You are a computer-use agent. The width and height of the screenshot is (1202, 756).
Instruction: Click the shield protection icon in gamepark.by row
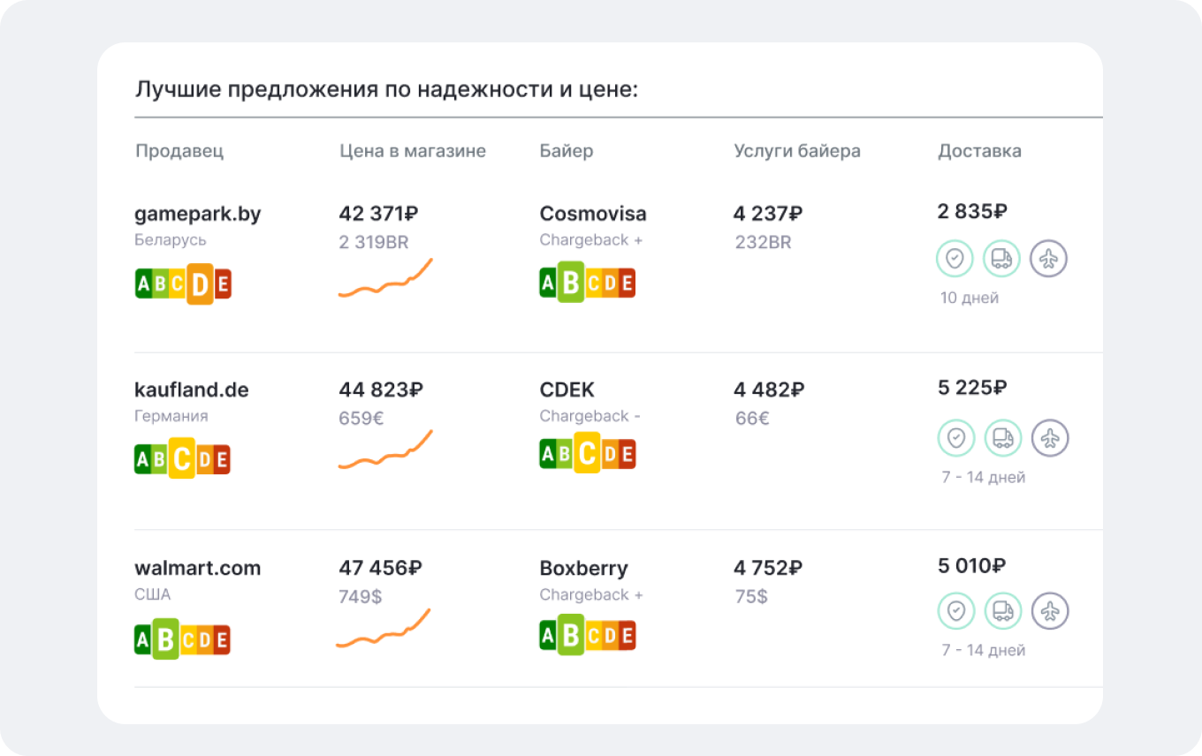tap(955, 259)
